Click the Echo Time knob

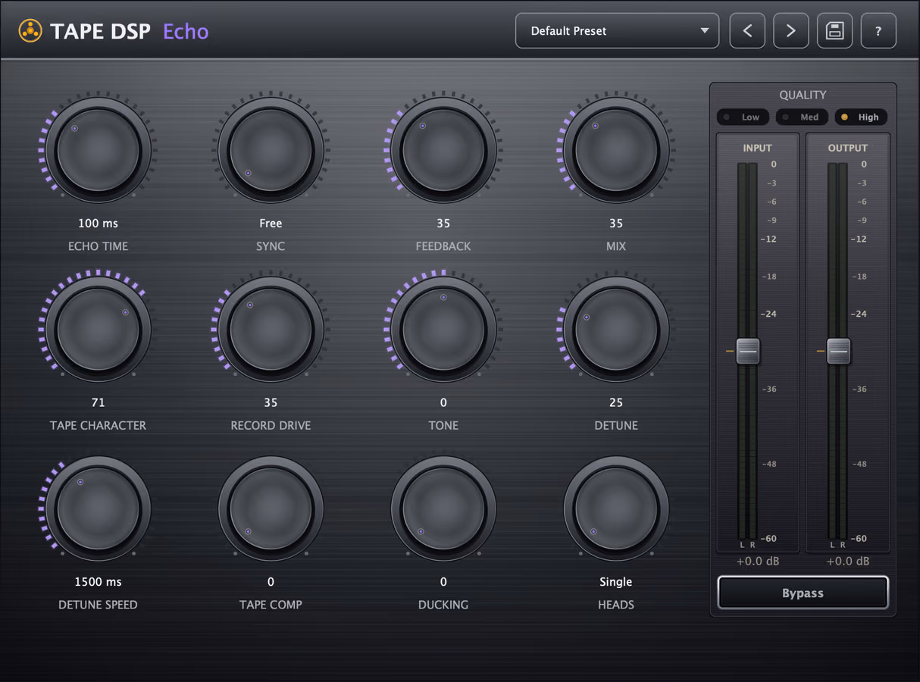(99, 150)
